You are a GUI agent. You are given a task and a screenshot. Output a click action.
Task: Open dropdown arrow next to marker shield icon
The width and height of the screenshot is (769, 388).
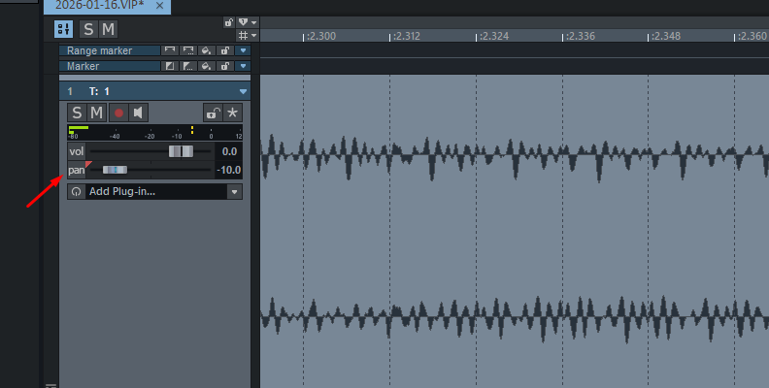(253, 22)
